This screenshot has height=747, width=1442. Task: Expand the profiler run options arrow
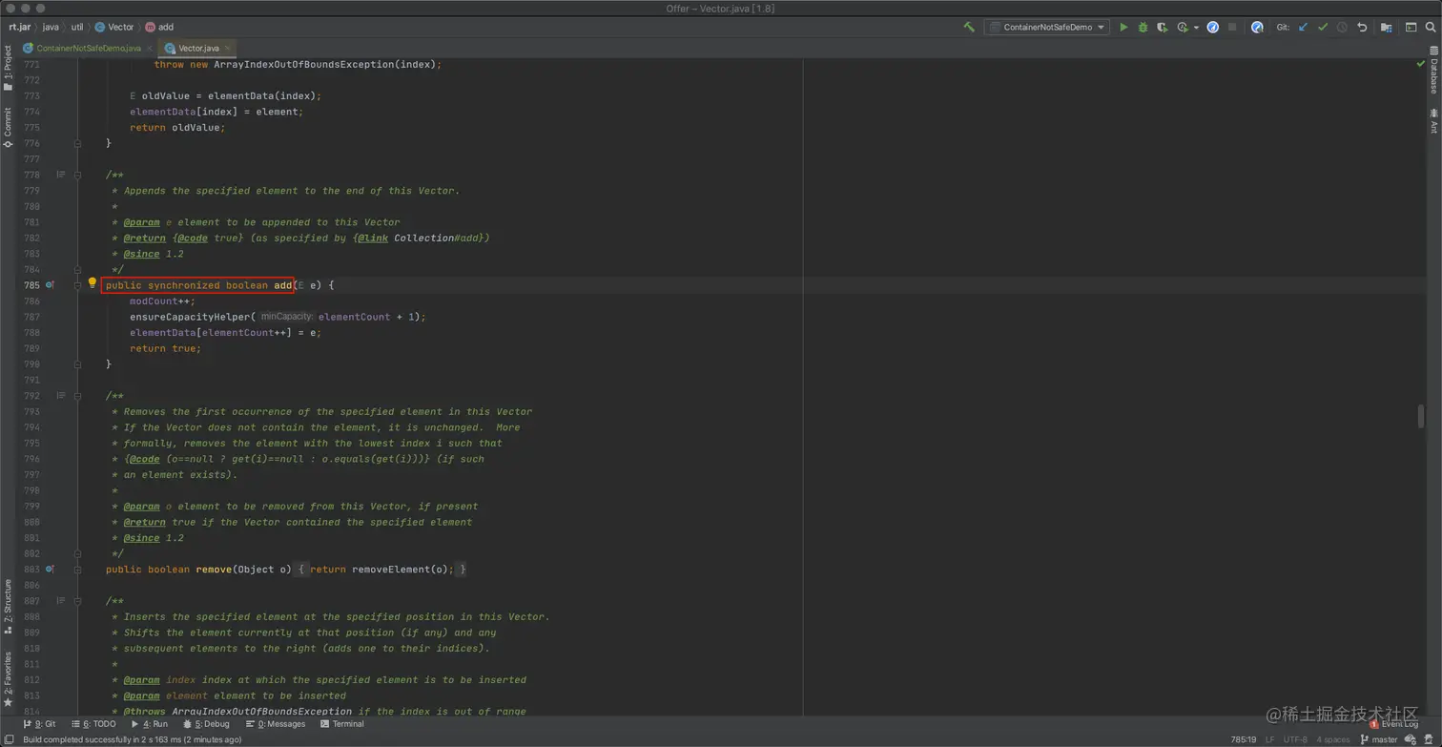(1196, 28)
